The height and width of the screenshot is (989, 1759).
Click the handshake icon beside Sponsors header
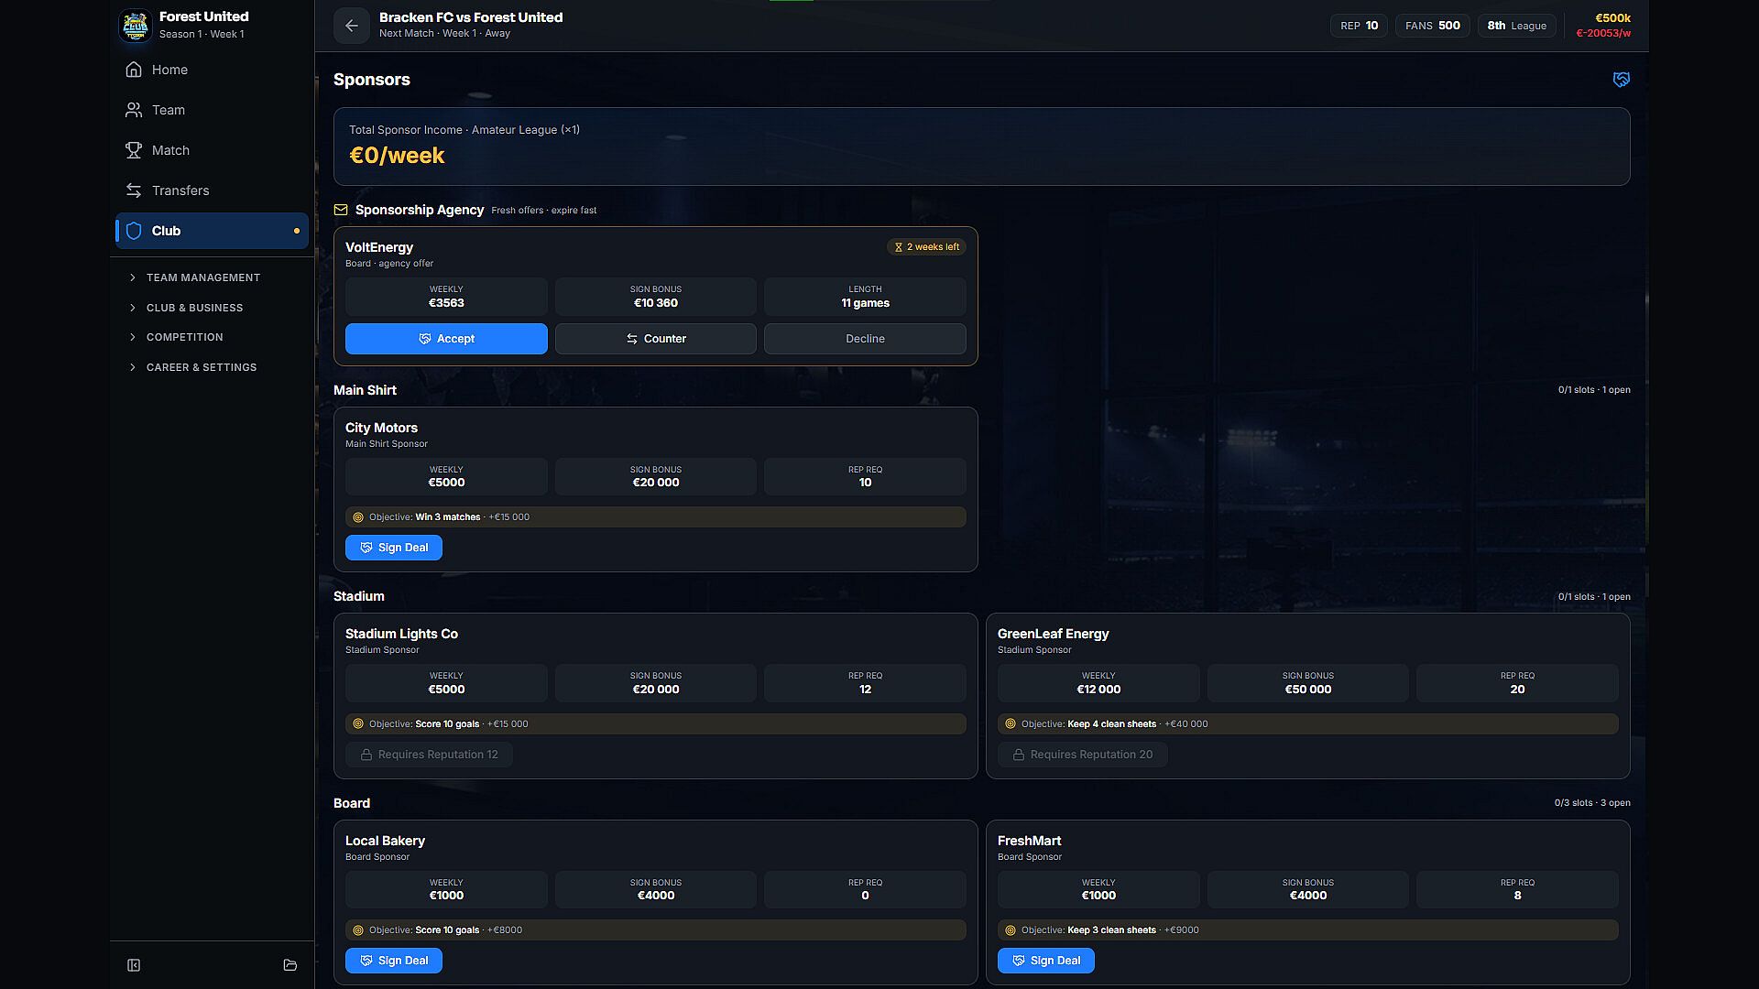point(1621,80)
